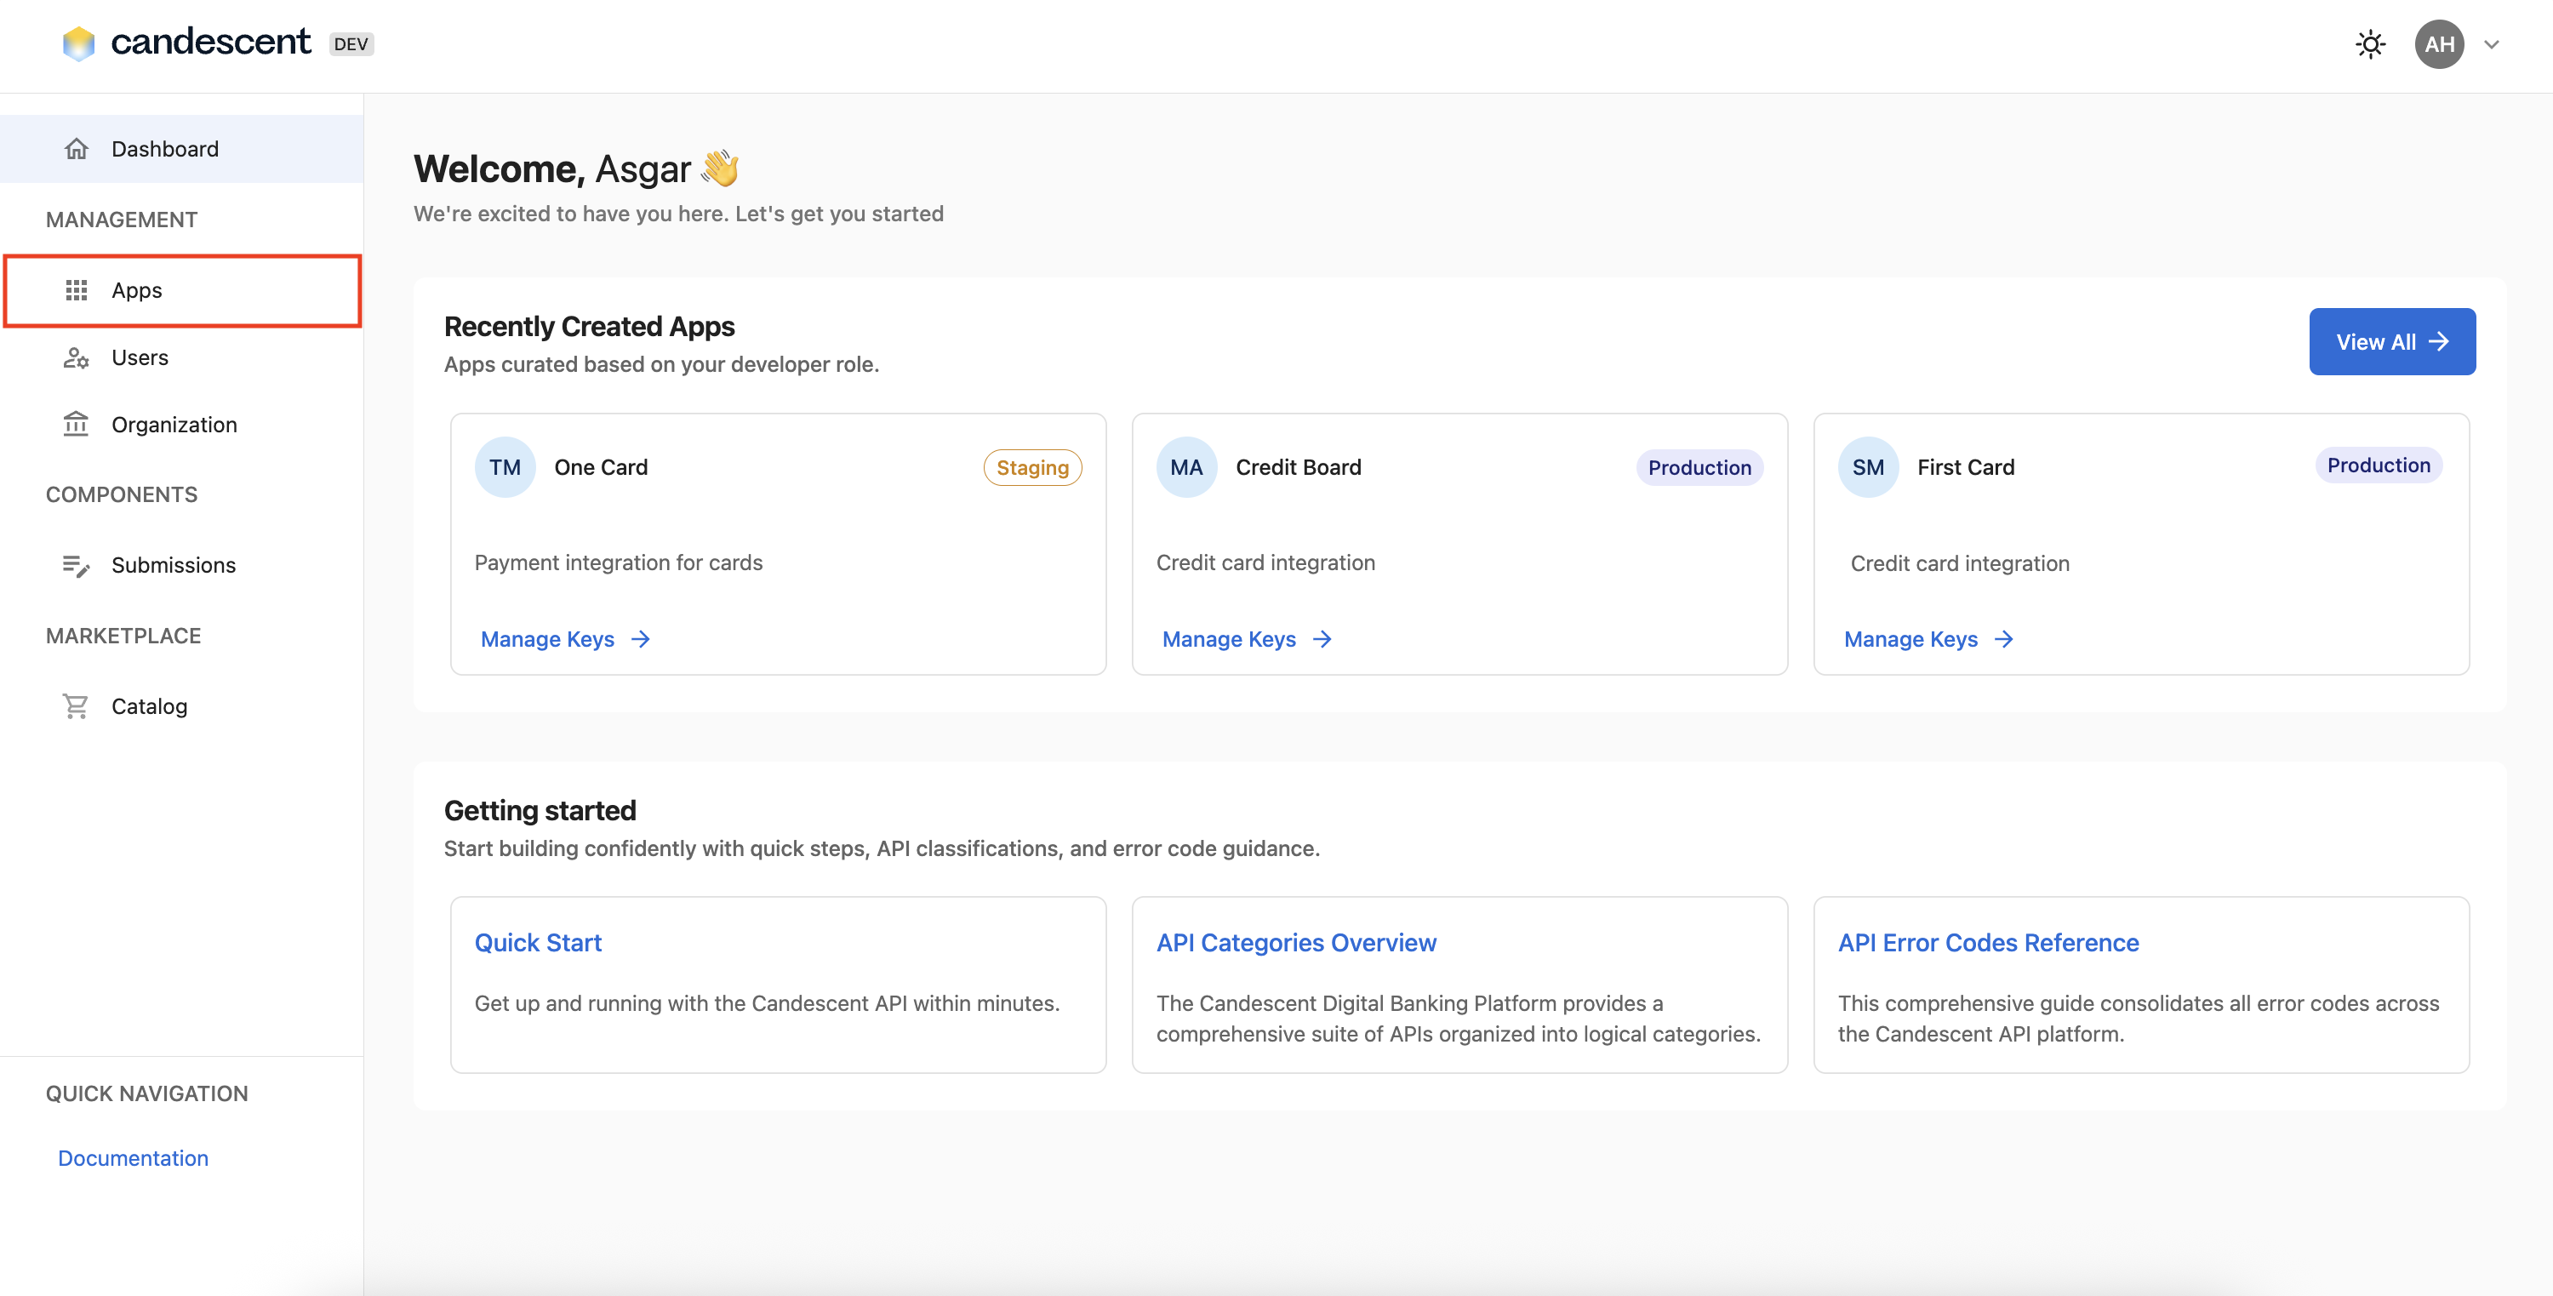The height and width of the screenshot is (1296, 2553).
Task: Select the Dashboard home icon
Action: coord(77,147)
